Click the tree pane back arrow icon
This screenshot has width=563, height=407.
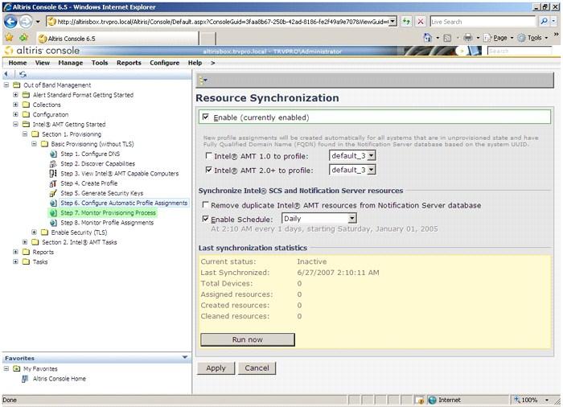point(6,74)
